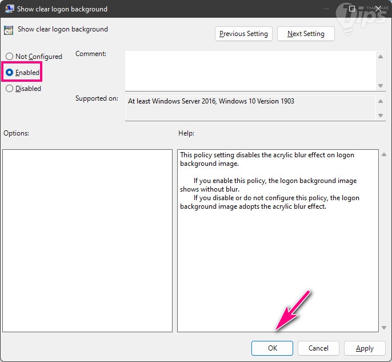
Task: Click the 'Help:' label
Action: pos(186,133)
